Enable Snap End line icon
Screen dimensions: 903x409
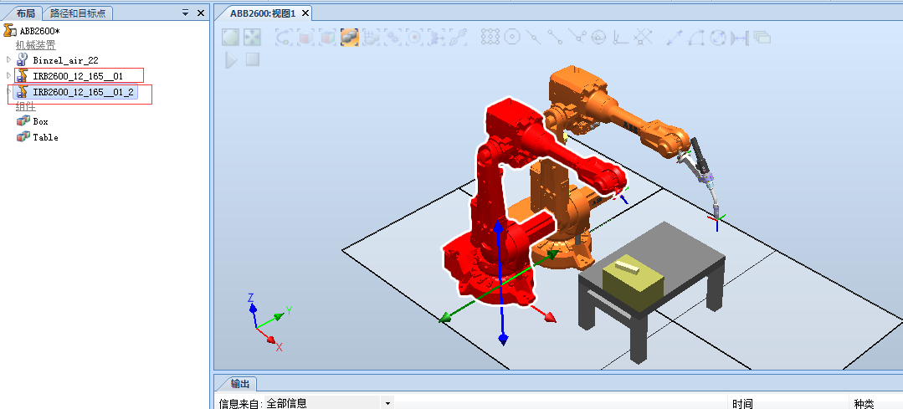click(555, 38)
